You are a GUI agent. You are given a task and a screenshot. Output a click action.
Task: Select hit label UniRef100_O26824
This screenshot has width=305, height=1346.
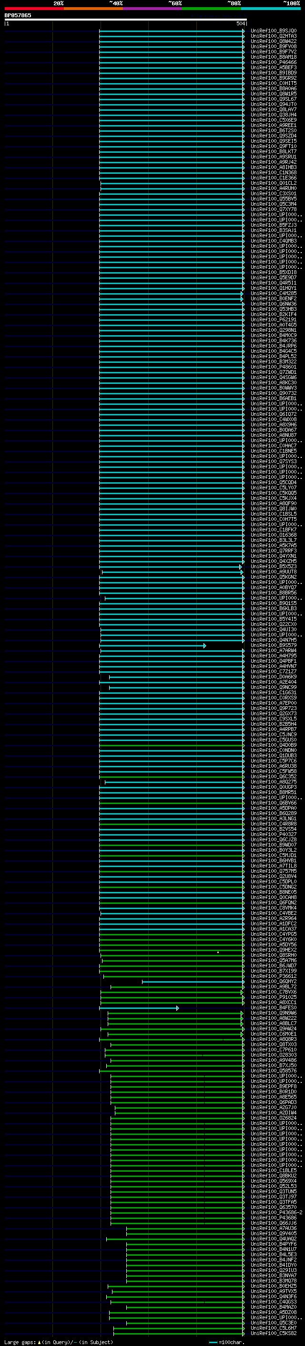pyautogui.click(x=273, y=1118)
